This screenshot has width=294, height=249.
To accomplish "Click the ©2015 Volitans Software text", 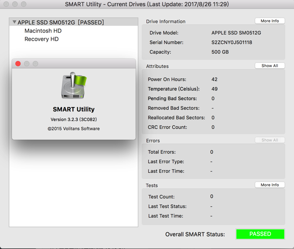I will click(73, 128).
